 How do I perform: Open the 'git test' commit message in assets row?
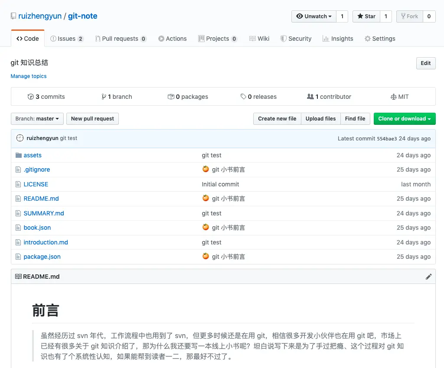(212, 155)
